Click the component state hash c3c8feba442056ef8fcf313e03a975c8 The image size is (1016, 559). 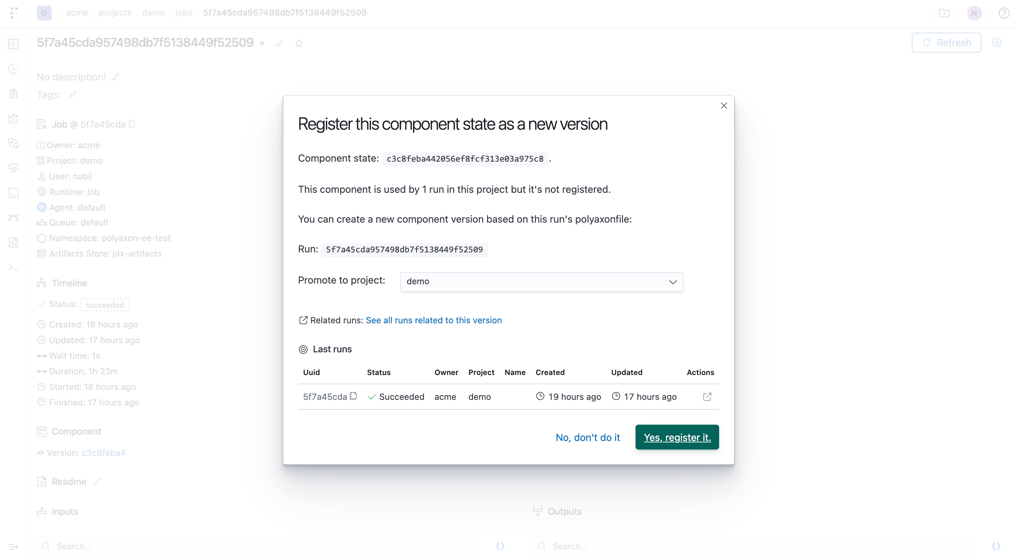465,159
